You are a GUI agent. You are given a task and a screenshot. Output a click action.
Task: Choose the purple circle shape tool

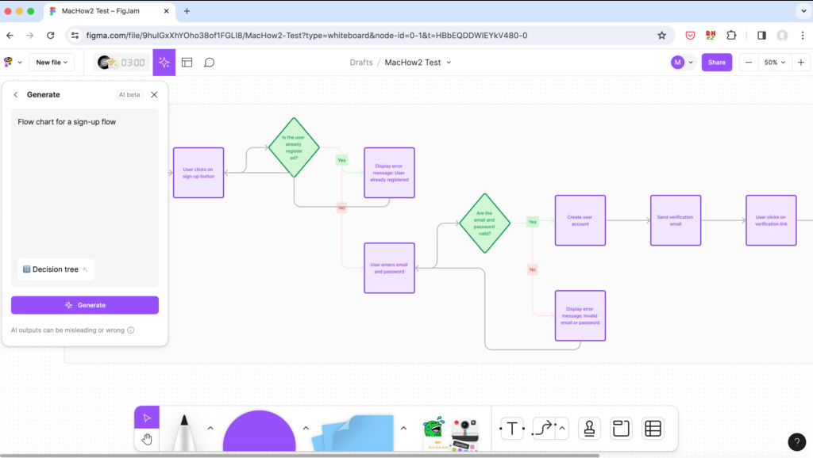click(260, 430)
